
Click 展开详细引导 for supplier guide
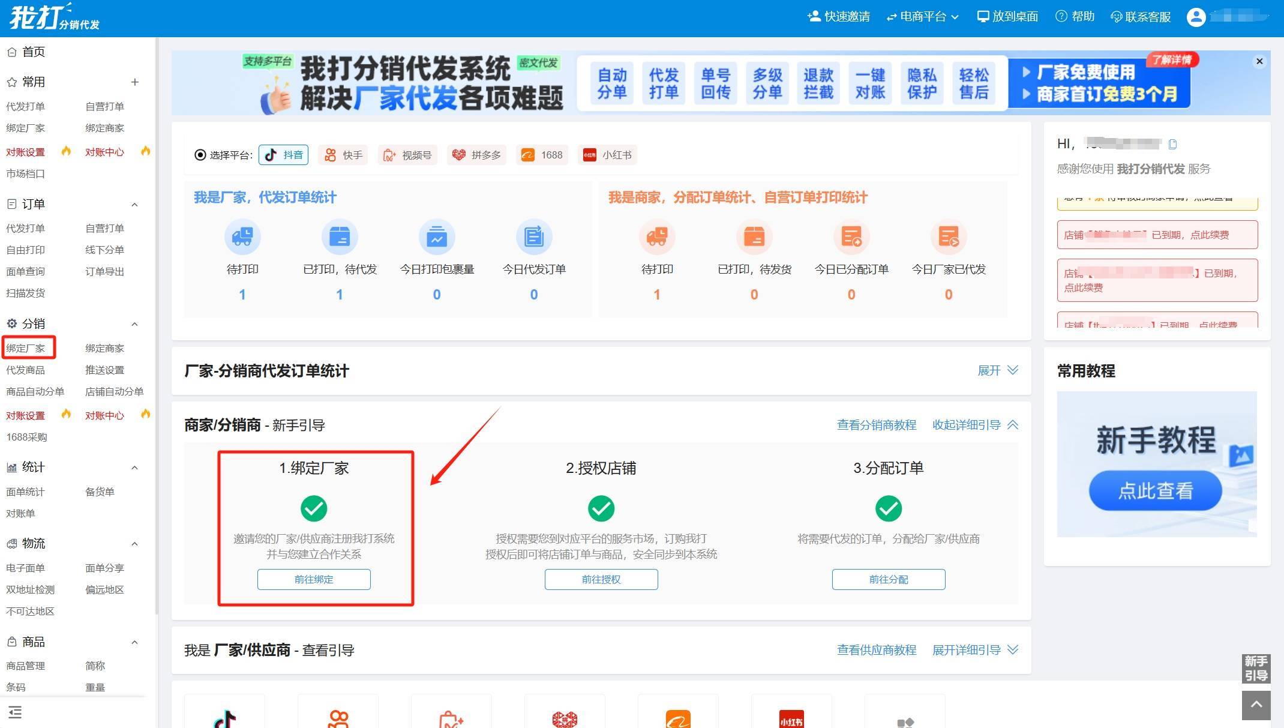click(975, 650)
